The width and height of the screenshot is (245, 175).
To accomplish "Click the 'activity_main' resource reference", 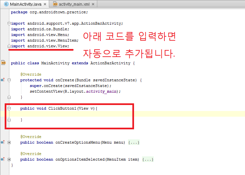I will (x=101, y=91).
